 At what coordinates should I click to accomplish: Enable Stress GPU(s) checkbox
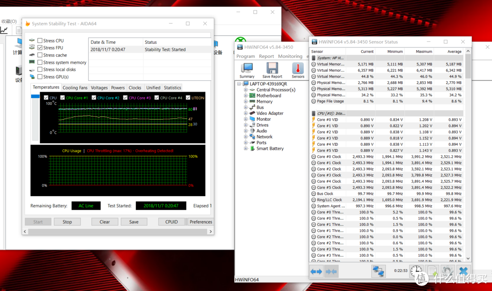click(40, 77)
